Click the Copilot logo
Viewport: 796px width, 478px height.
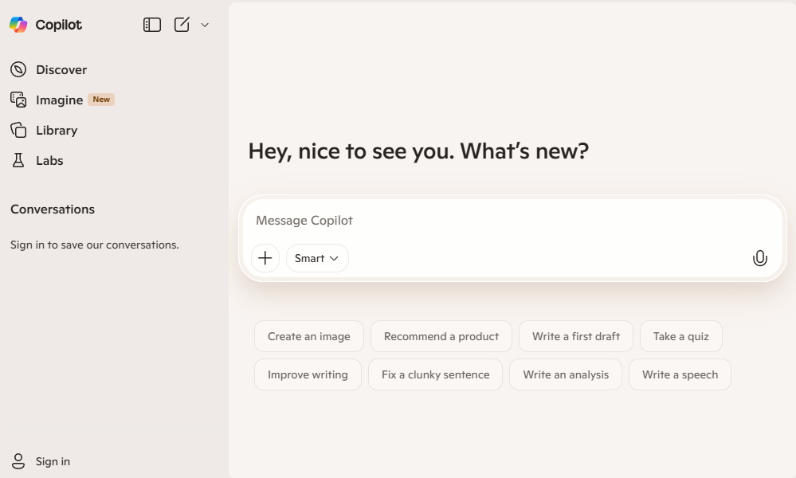[x=44, y=25]
